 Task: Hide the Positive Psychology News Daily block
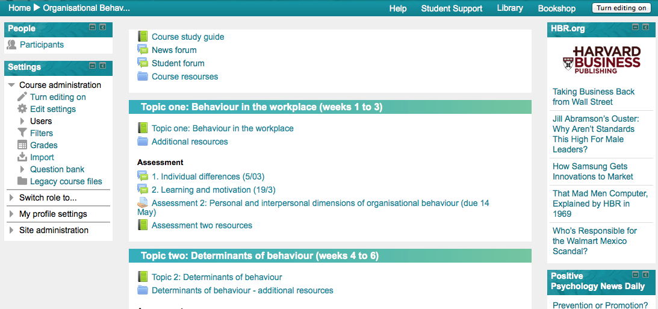point(635,275)
